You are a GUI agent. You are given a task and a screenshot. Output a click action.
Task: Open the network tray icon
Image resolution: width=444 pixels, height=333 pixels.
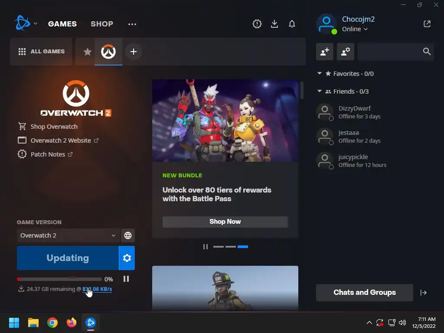click(x=392, y=323)
